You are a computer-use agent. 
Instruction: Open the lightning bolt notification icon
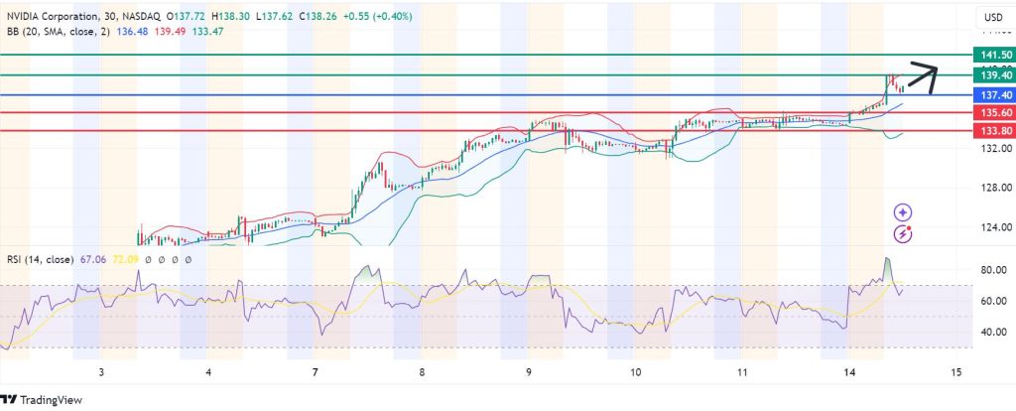[903, 234]
